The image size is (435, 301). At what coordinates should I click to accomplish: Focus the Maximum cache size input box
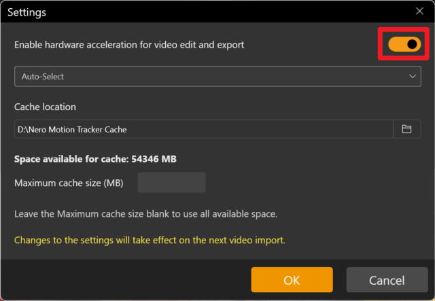pyautogui.click(x=171, y=182)
